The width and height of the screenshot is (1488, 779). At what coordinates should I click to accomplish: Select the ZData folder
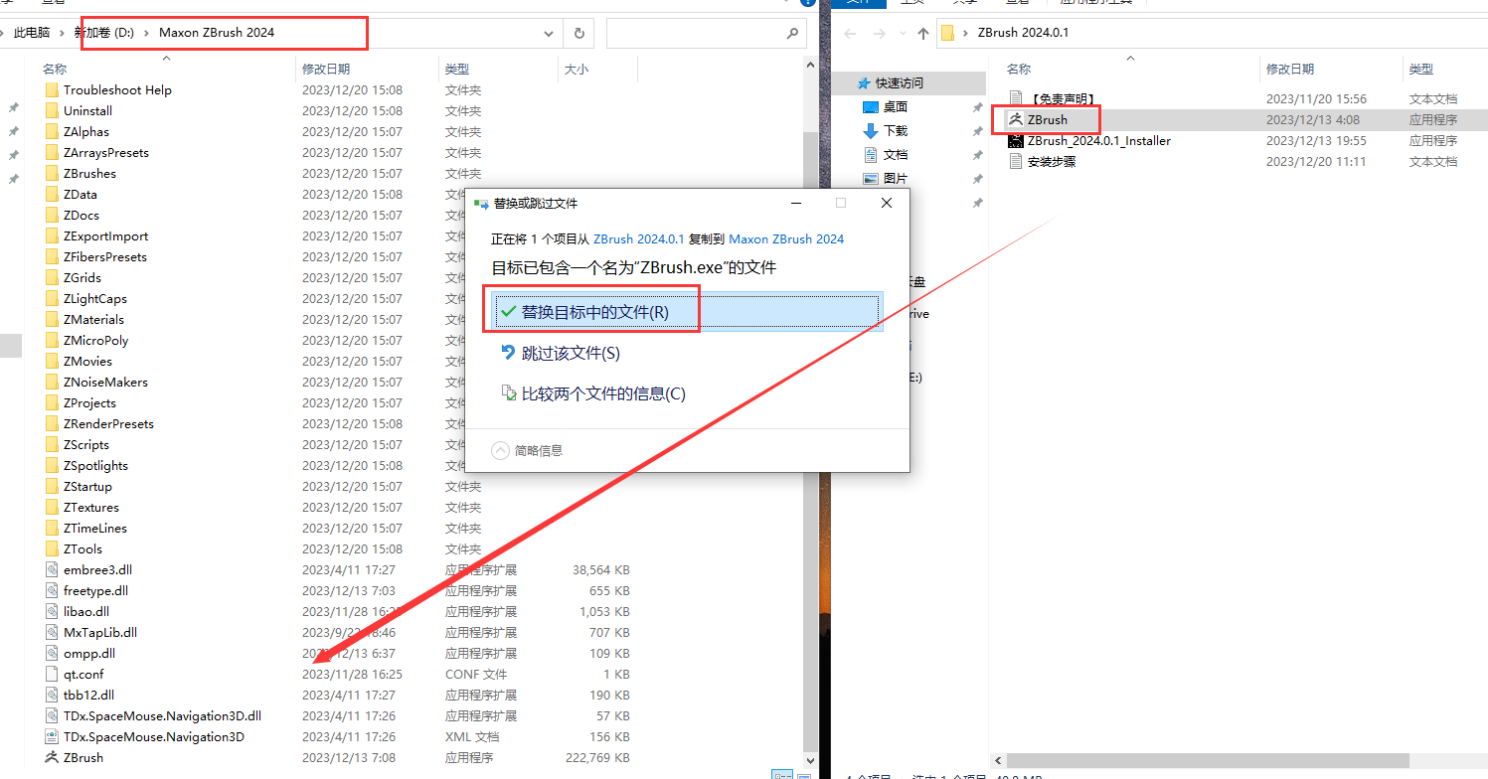click(81, 194)
